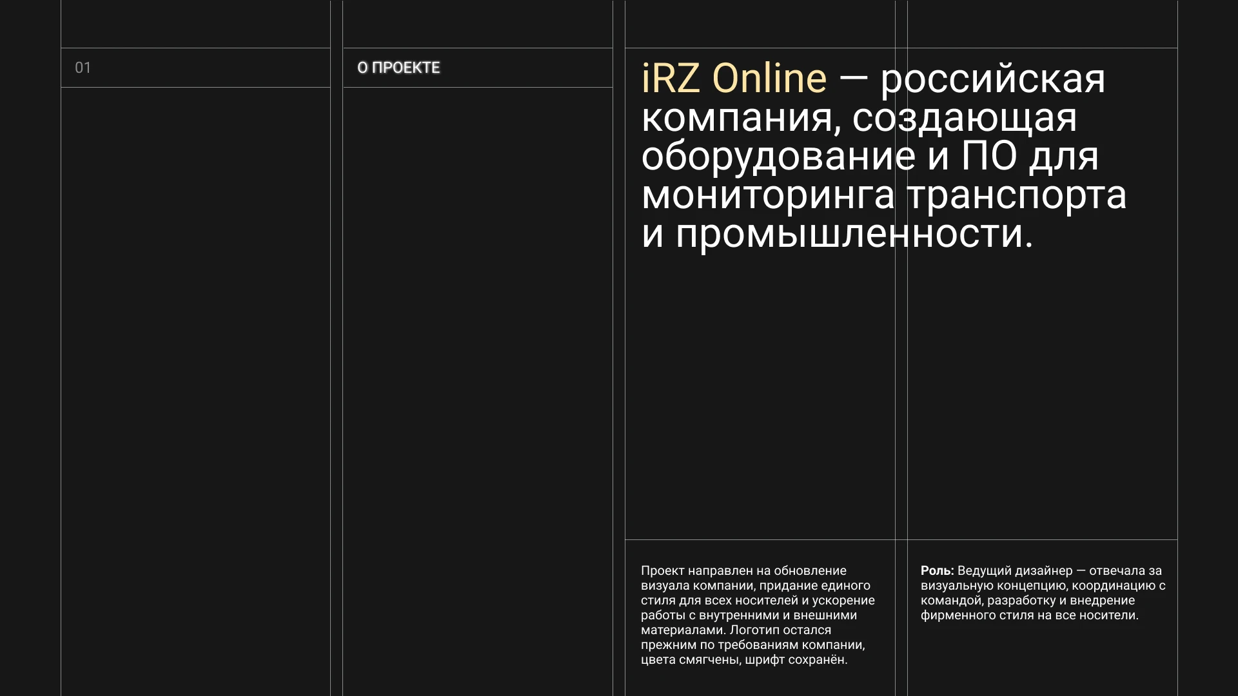Click the word транспорта in the headline
Screen dimensions: 1238x696
1017,195
